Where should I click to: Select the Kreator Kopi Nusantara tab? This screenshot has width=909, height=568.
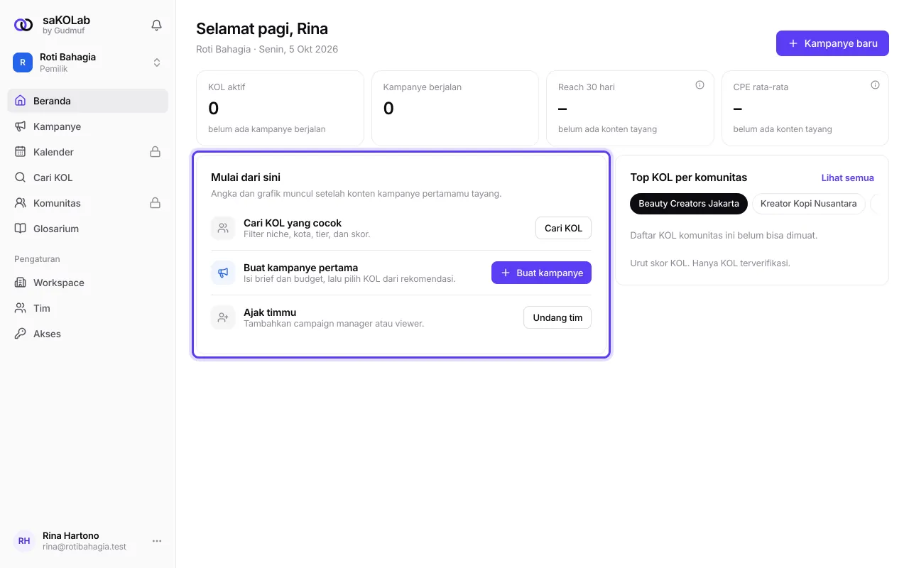809,203
